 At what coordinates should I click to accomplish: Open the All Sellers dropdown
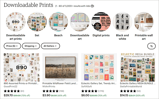(x=51, y=46)
